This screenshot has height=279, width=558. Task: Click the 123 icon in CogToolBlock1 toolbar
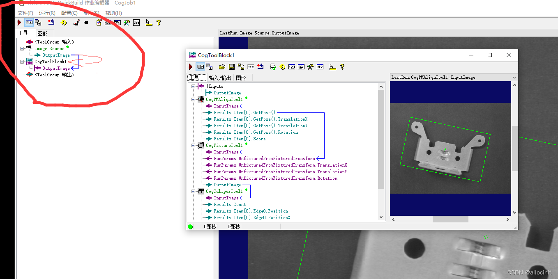292,67
